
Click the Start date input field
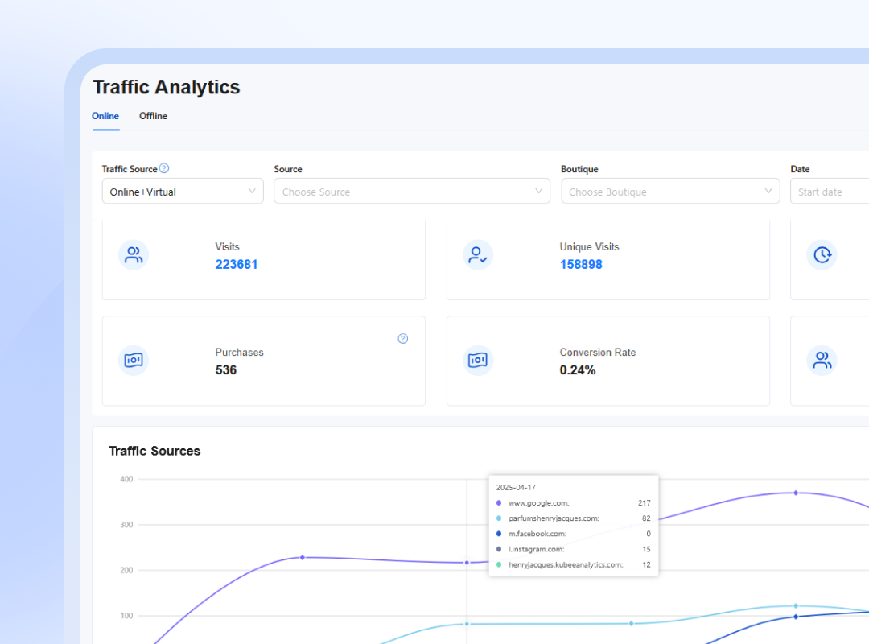pyautogui.click(x=830, y=192)
